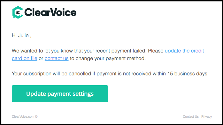Click the word "or" between the links
Image resolution: width=223 pixels, height=125 pixels.
41,59
